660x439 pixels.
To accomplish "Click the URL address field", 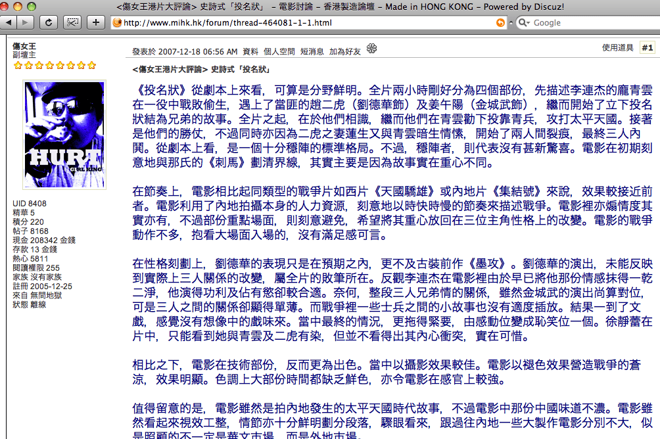I will pyautogui.click(x=302, y=23).
